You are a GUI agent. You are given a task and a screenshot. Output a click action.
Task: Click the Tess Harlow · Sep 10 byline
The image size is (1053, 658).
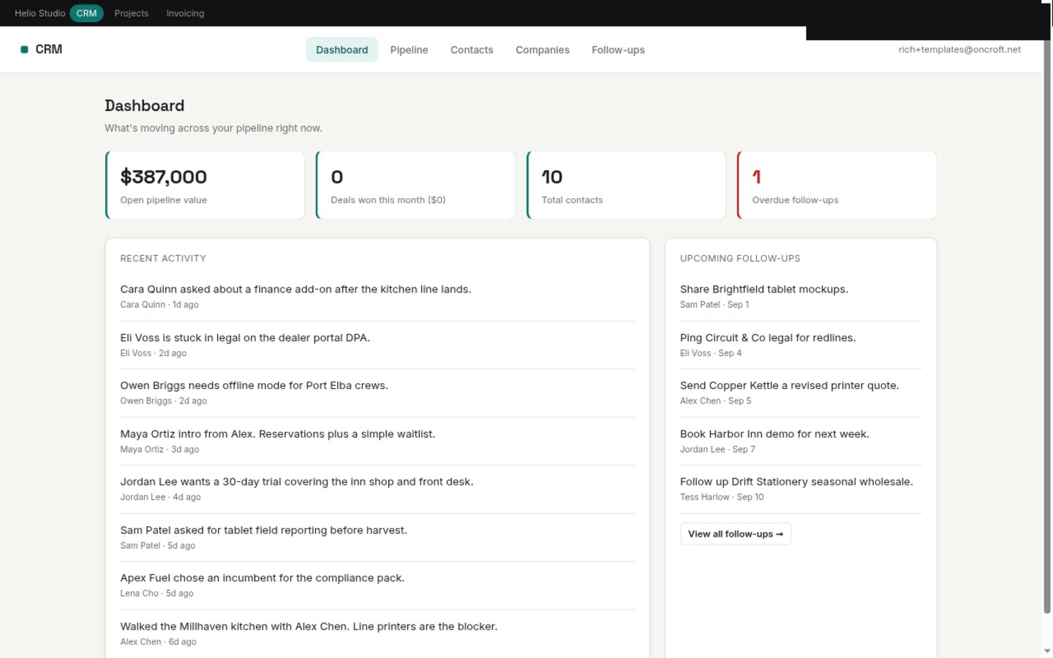pyautogui.click(x=722, y=497)
